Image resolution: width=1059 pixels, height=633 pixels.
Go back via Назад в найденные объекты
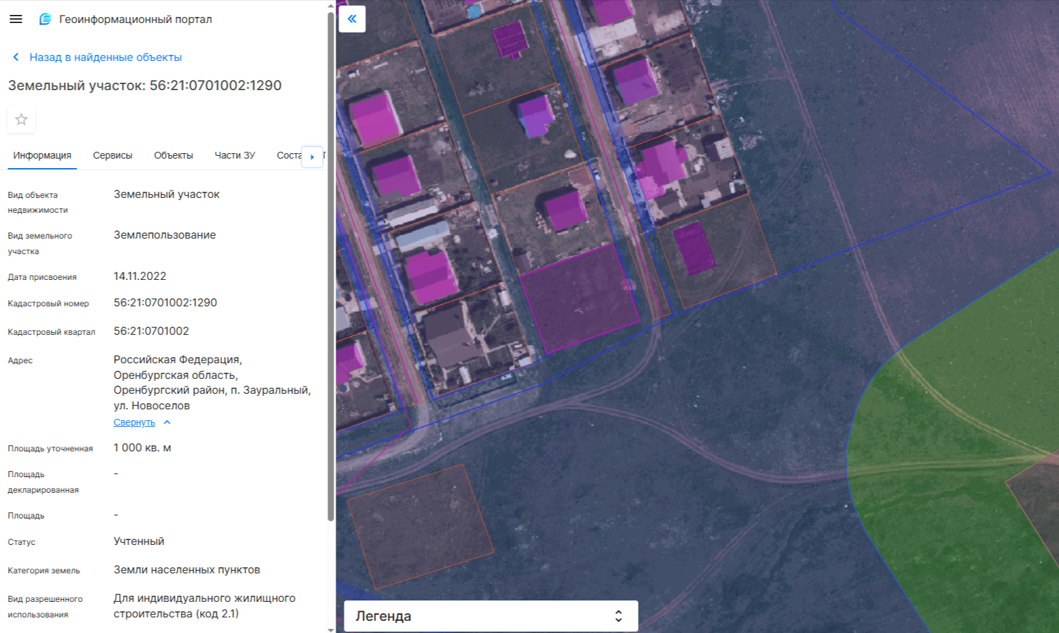pyautogui.click(x=106, y=57)
